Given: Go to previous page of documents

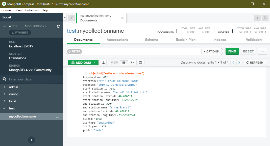Looking at the screenshot, I should (233, 62).
